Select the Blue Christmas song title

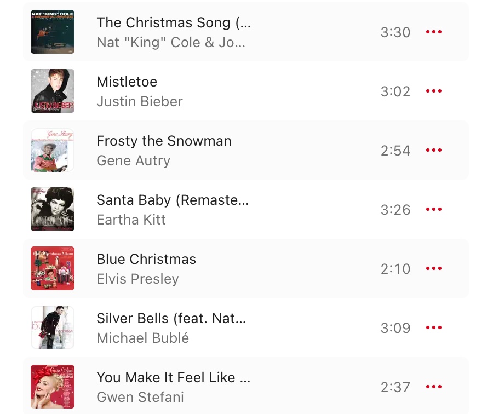pos(146,259)
